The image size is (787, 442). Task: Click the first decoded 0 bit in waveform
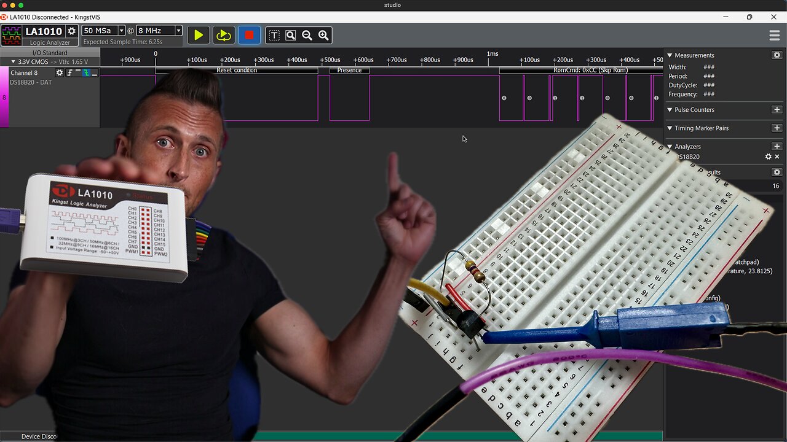(504, 98)
